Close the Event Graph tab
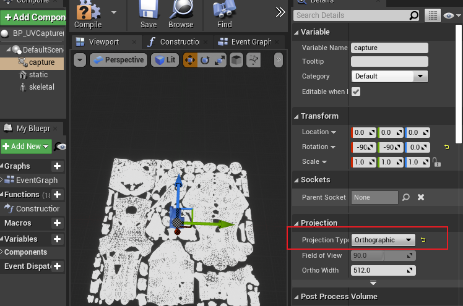This screenshot has width=463, height=306. (x=277, y=42)
